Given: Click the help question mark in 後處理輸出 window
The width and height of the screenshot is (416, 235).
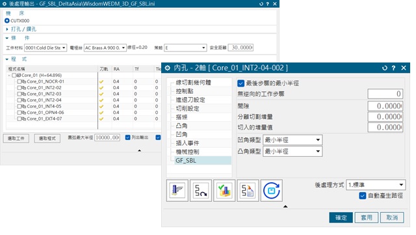Looking at the screenshot, I should pyautogui.click(x=267, y=4).
